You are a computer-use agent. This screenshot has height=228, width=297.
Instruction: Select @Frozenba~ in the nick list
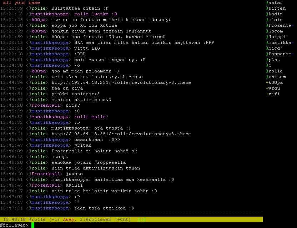pyautogui.click(x=280, y=25)
